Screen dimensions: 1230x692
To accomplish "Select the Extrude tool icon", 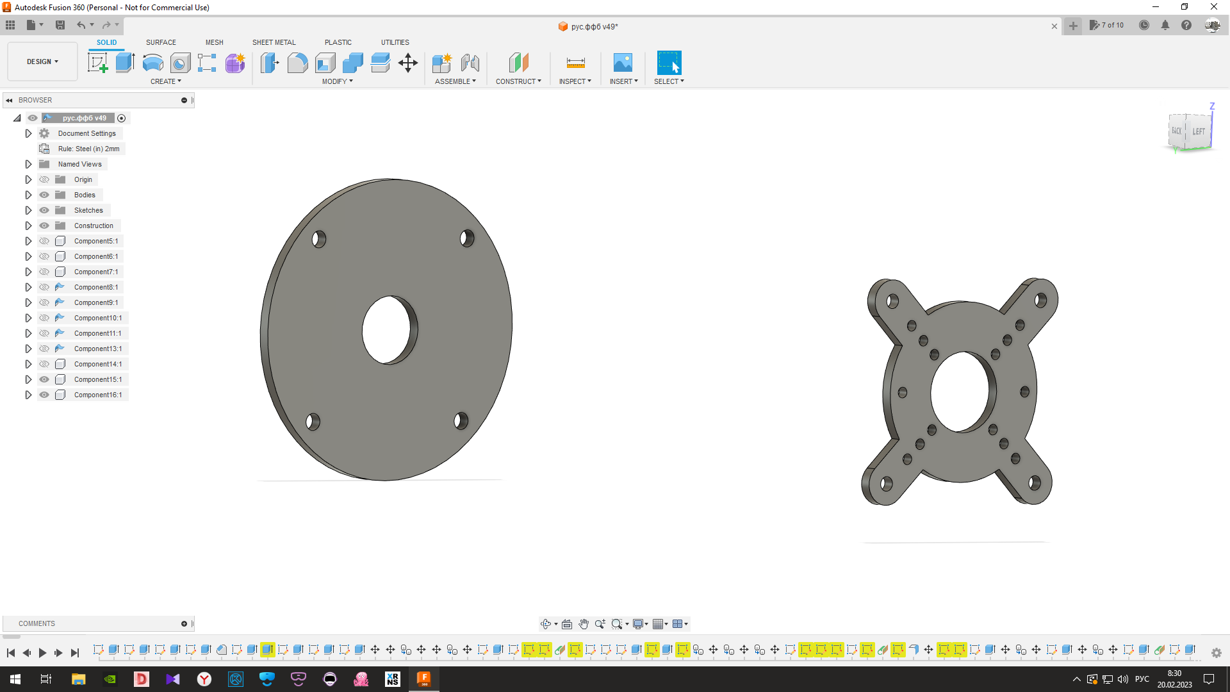I will click(125, 63).
